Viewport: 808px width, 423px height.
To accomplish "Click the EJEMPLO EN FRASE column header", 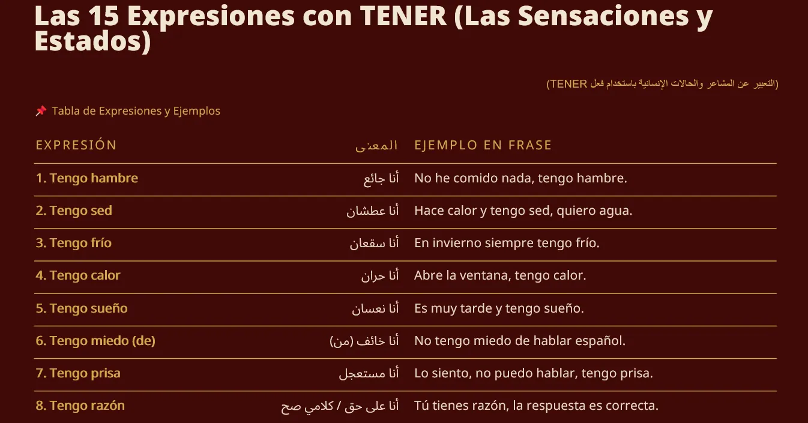I will pos(483,145).
